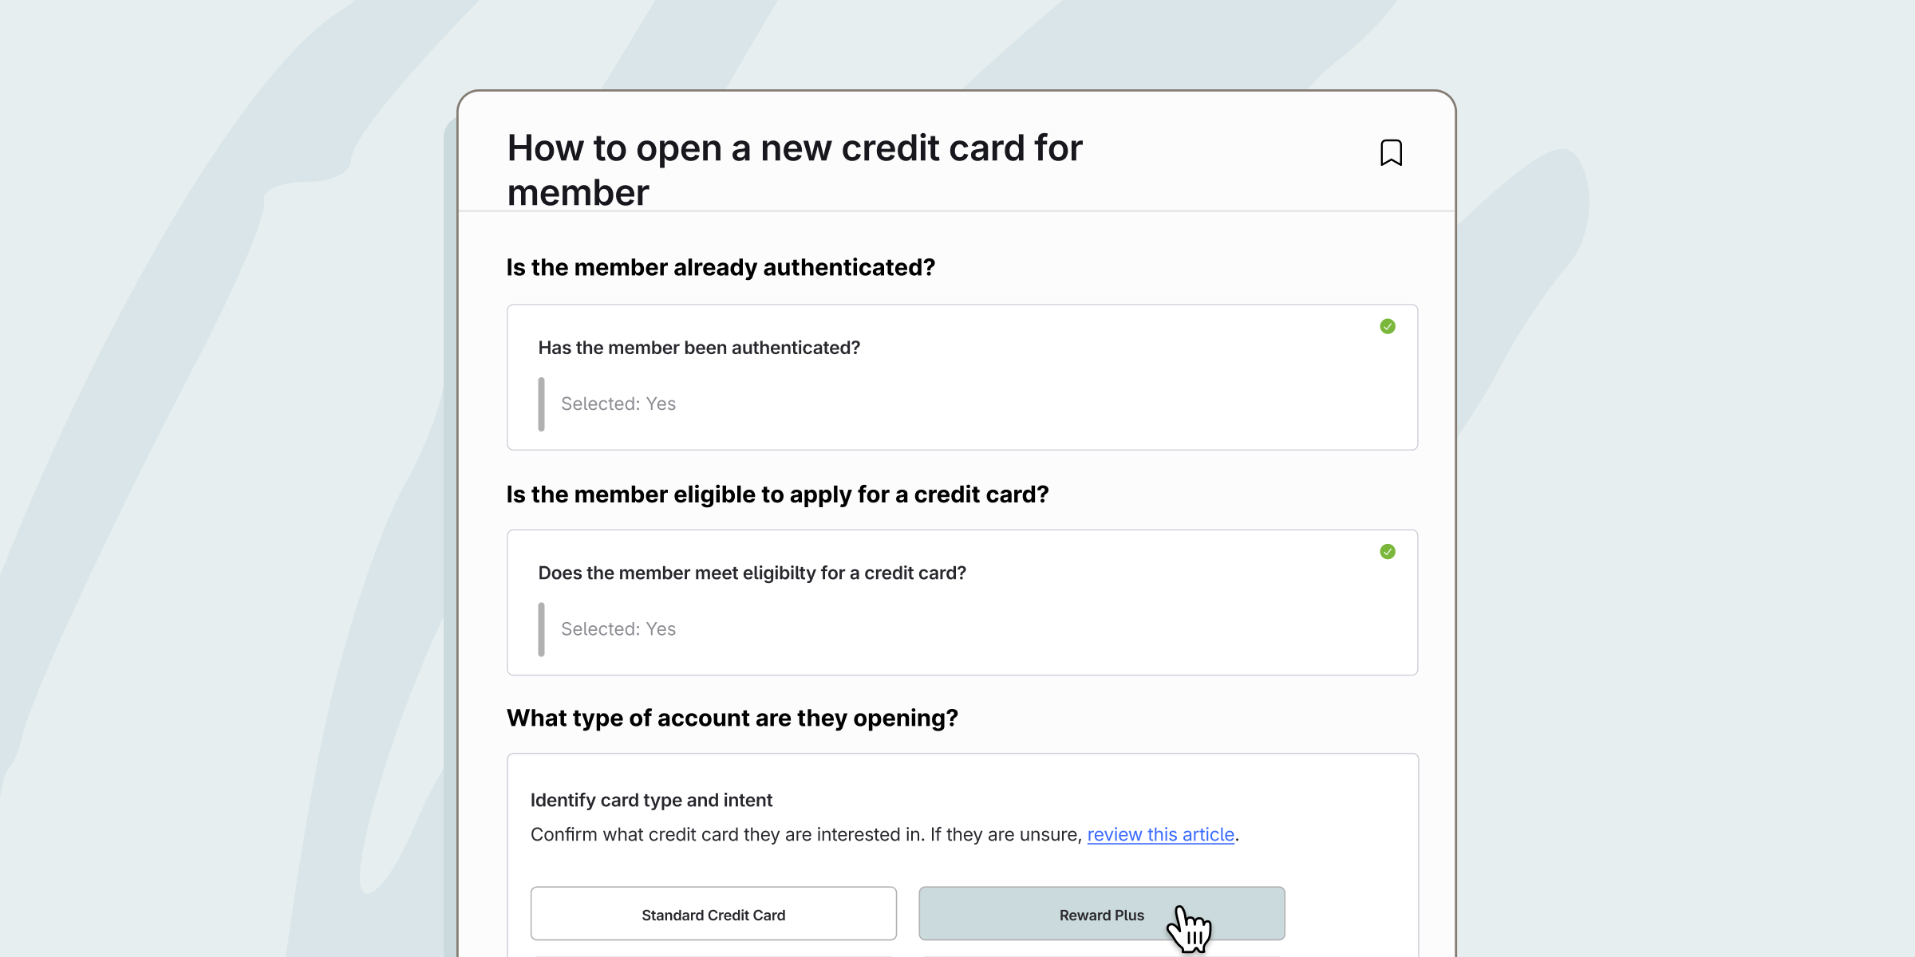Viewport: 1915px width, 957px height.
Task: Open the "review this article" link
Action: (1161, 834)
